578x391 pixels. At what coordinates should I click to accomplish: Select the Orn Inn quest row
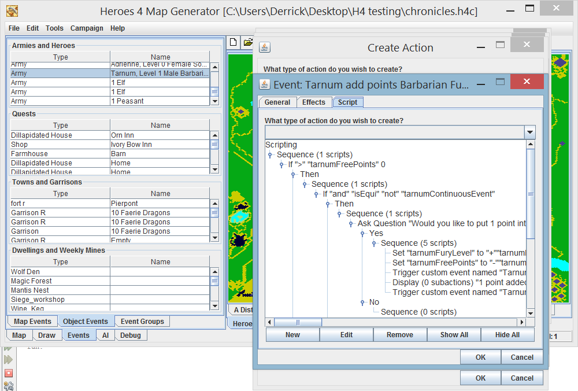tap(110, 135)
